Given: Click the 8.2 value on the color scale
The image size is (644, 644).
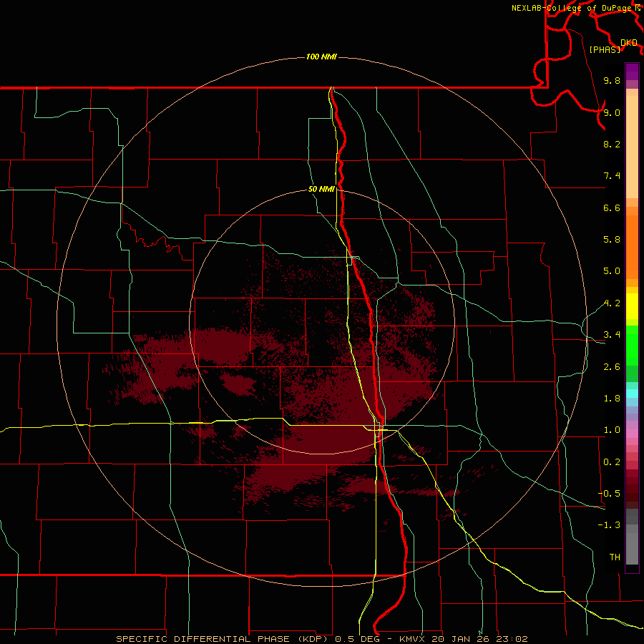Looking at the screenshot, I should pyautogui.click(x=612, y=144).
